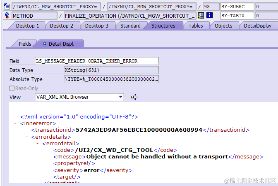The image size is (278, 186).
Task: Collapse the errordetail XML node
Action: pyautogui.click(x=37, y=143)
